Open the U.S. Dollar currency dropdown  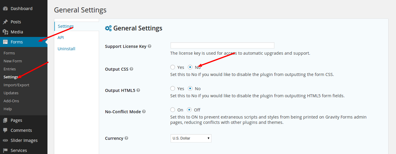click(191, 138)
